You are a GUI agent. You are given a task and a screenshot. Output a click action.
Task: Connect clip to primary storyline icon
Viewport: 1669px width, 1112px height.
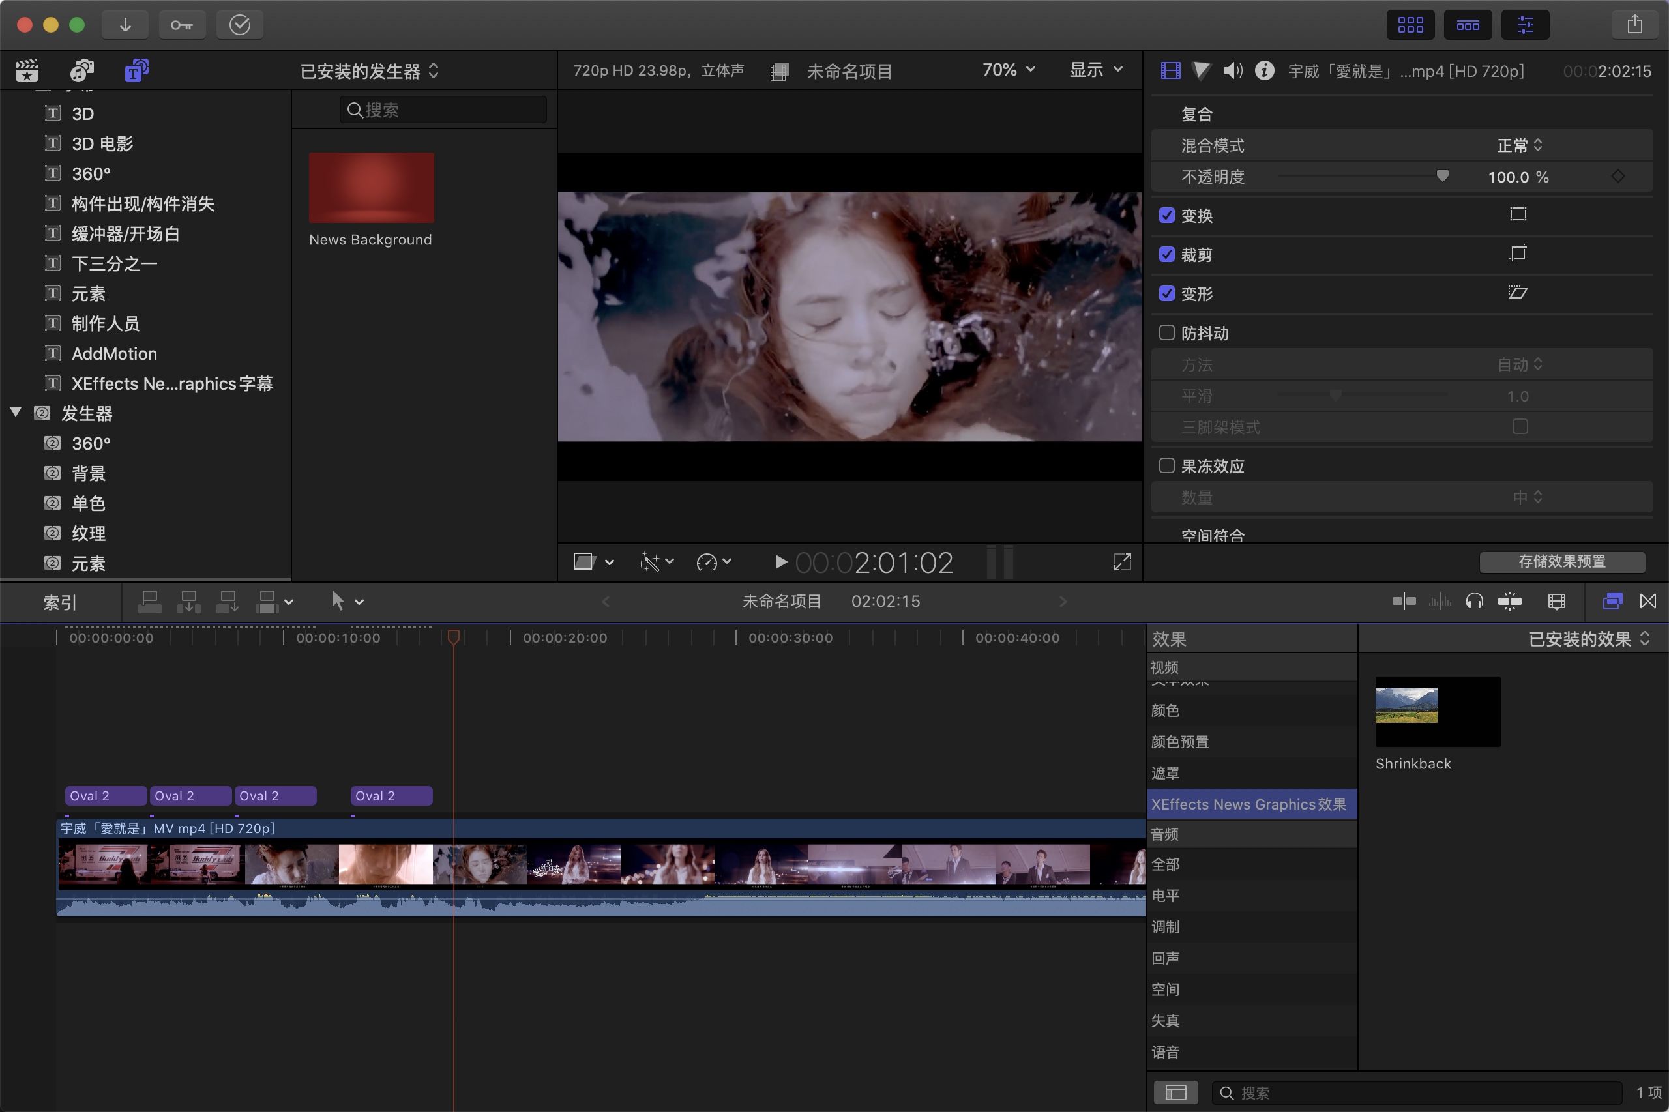tap(150, 602)
